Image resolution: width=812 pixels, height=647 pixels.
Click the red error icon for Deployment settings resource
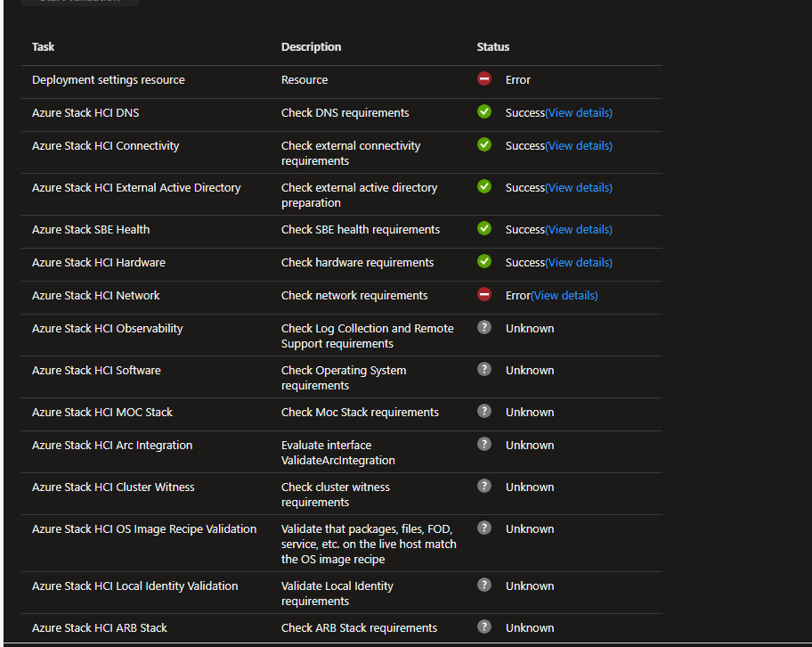tap(484, 78)
